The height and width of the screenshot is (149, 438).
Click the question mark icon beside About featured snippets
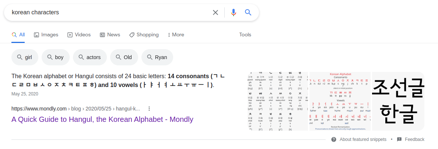point(334,139)
